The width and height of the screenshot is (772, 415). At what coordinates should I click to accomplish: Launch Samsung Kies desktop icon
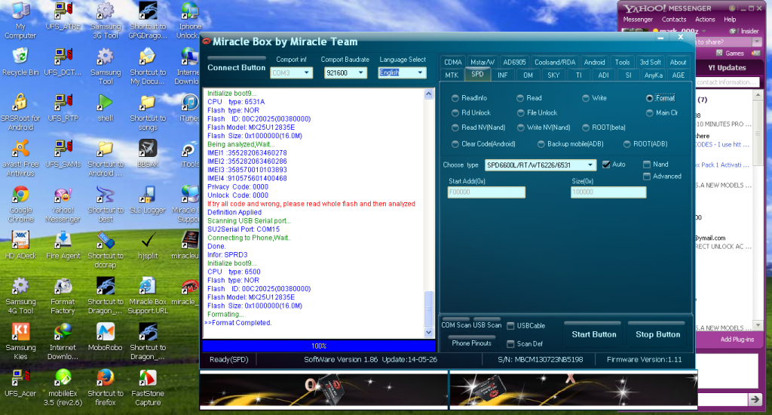tap(20, 341)
